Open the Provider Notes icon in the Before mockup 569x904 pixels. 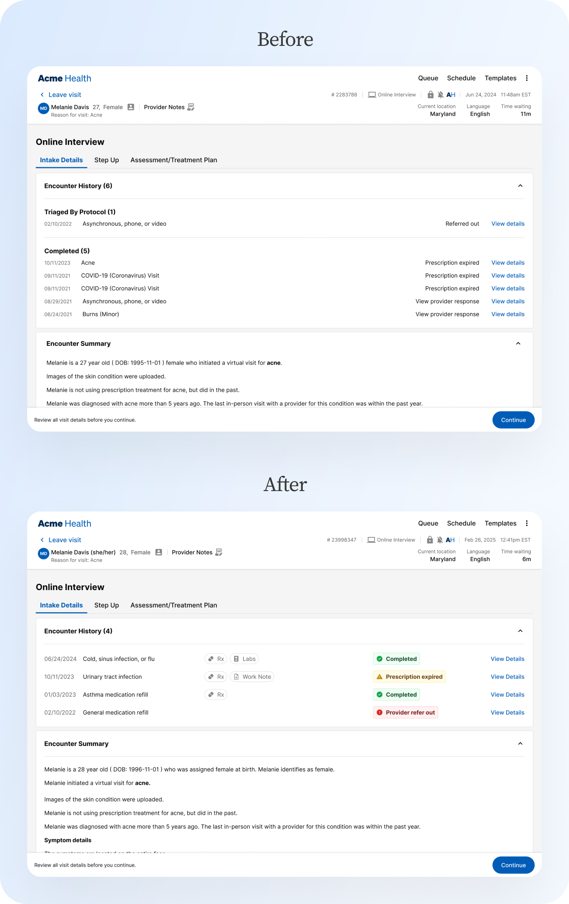click(x=191, y=107)
